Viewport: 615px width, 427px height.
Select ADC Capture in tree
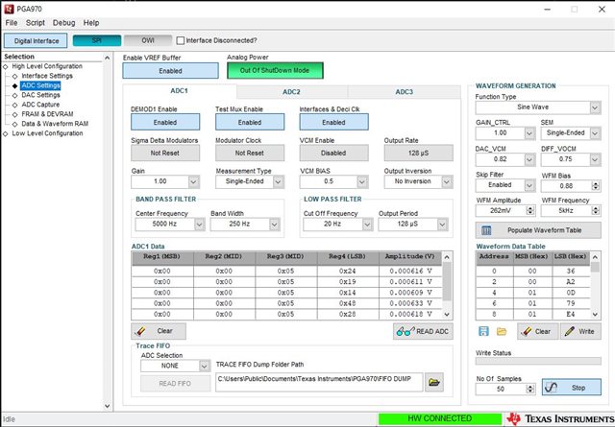tap(40, 105)
